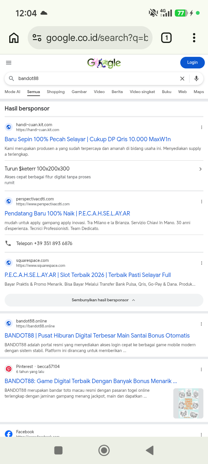Open the browser three-dot menu

tap(194, 38)
